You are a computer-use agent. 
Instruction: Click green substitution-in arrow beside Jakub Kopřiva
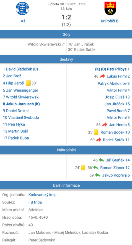98,175
